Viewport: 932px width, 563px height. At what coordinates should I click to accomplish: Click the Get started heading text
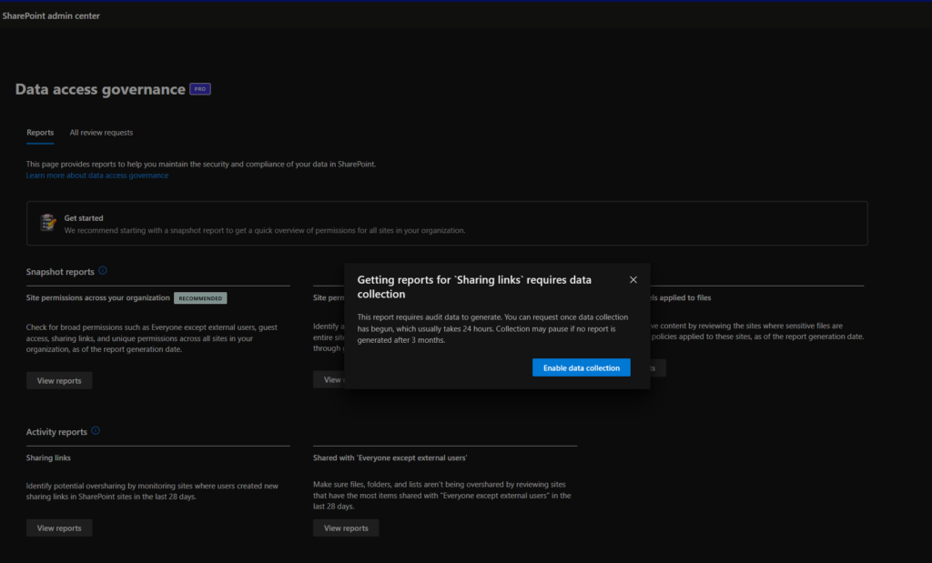[x=84, y=218]
